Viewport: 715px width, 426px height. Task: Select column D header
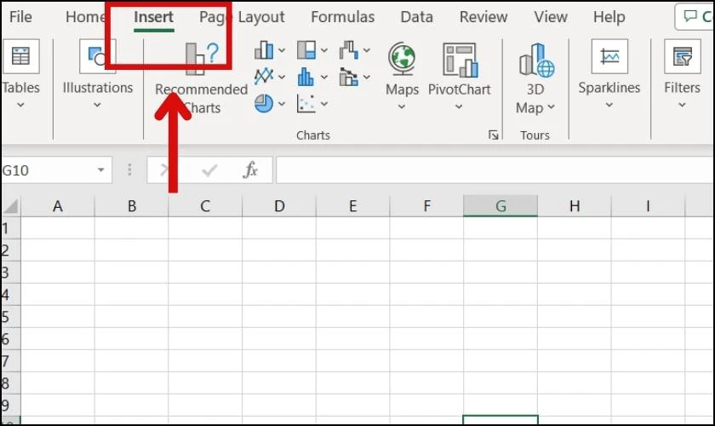point(279,206)
